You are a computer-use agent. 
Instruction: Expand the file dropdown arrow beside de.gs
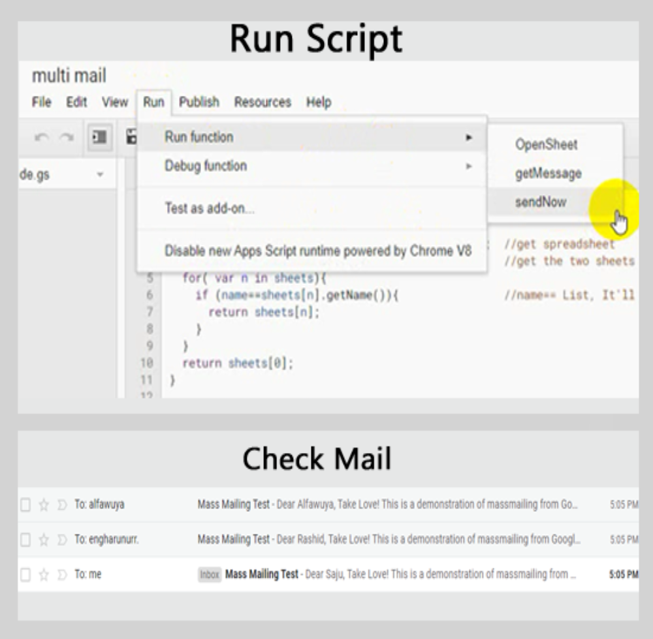coord(100,176)
